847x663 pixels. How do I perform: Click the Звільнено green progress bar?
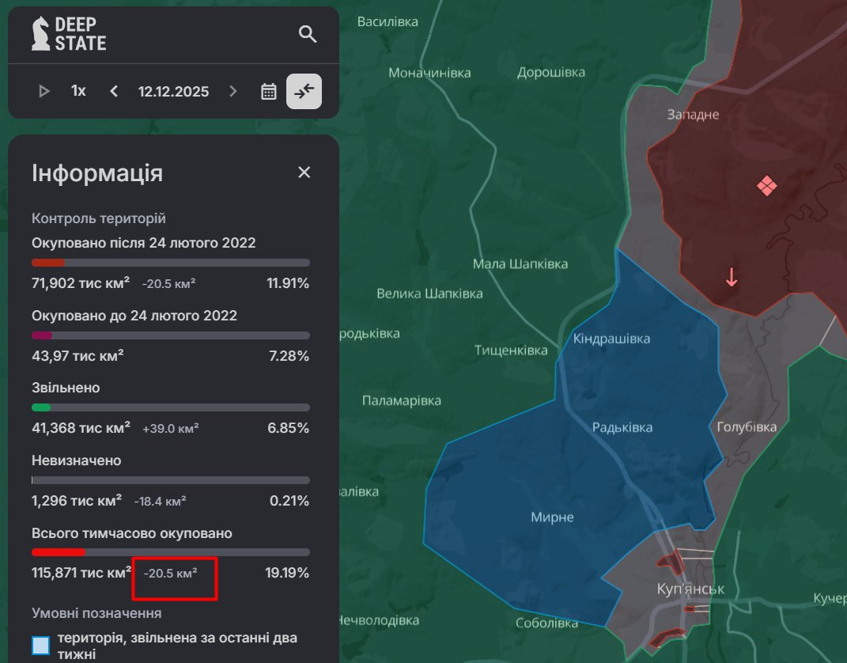pos(171,407)
